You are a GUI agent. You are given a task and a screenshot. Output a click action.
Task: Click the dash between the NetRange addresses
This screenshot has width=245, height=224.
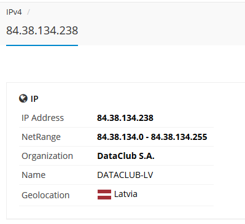click(147, 137)
